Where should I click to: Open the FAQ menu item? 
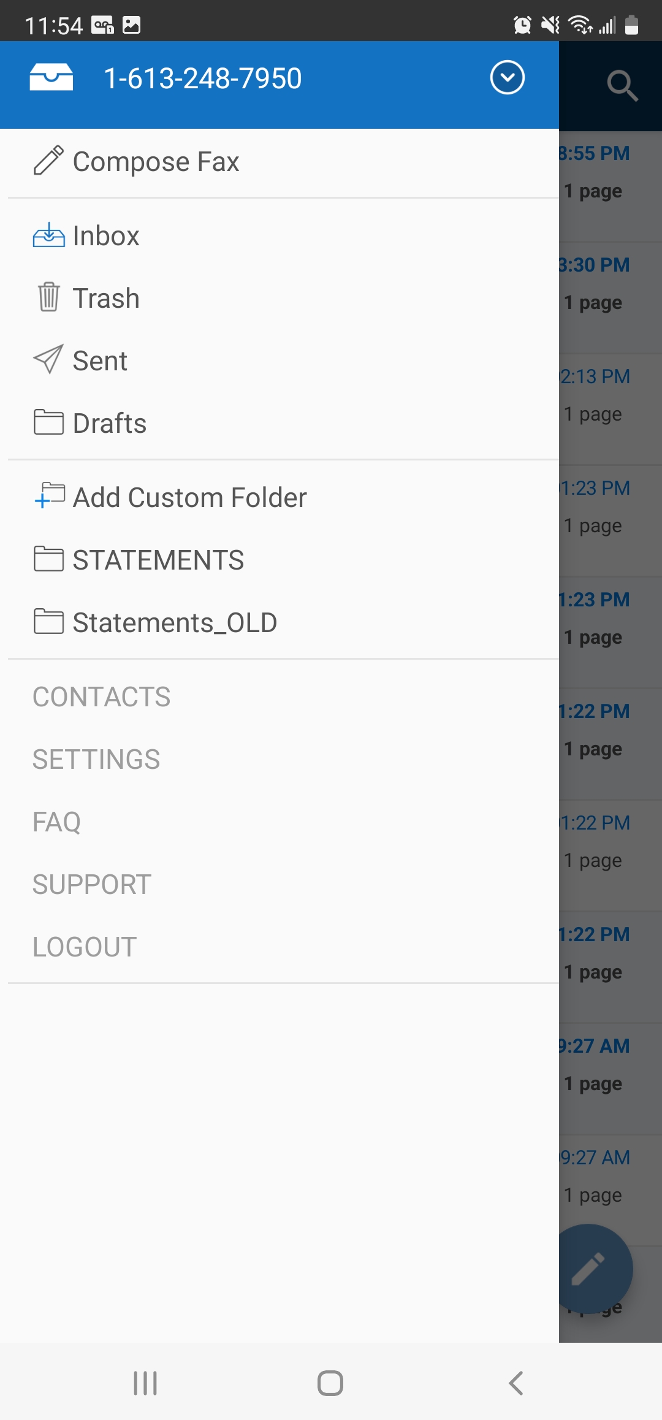tap(56, 822)
